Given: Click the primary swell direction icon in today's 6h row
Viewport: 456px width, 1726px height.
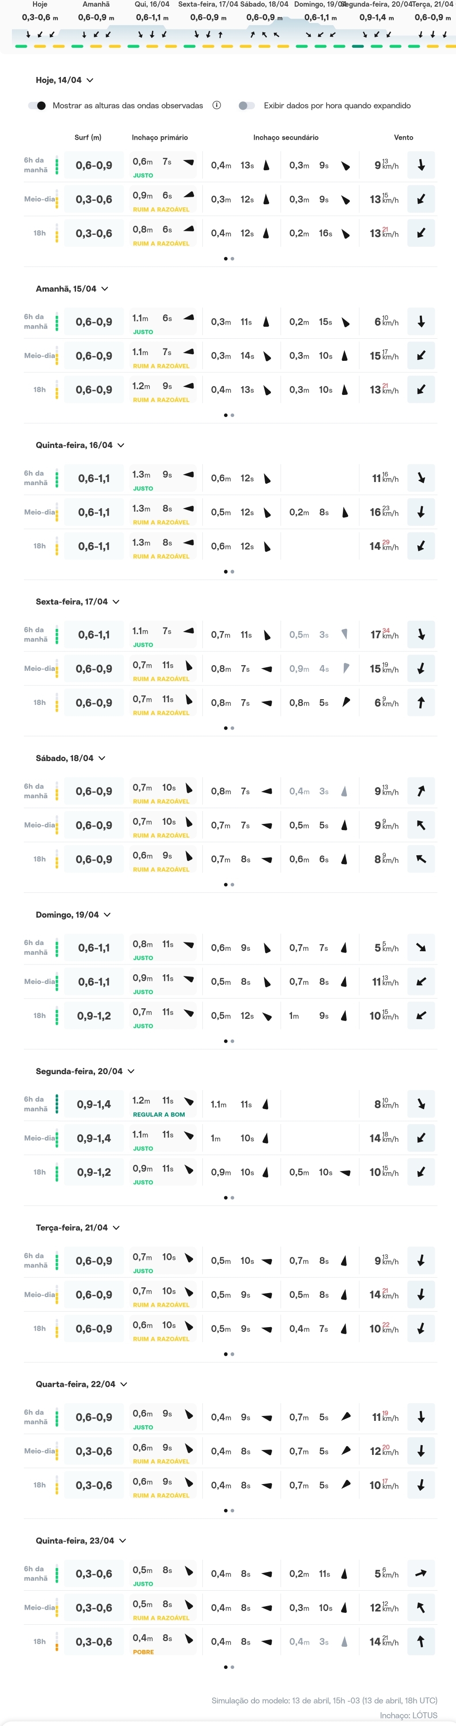Looking at the screenshot, I should point(189,162).
